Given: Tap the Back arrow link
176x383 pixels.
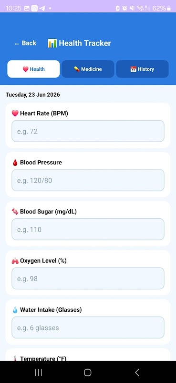Looking at the screenshot, I should pyautogui.click(x=25, y=43).
